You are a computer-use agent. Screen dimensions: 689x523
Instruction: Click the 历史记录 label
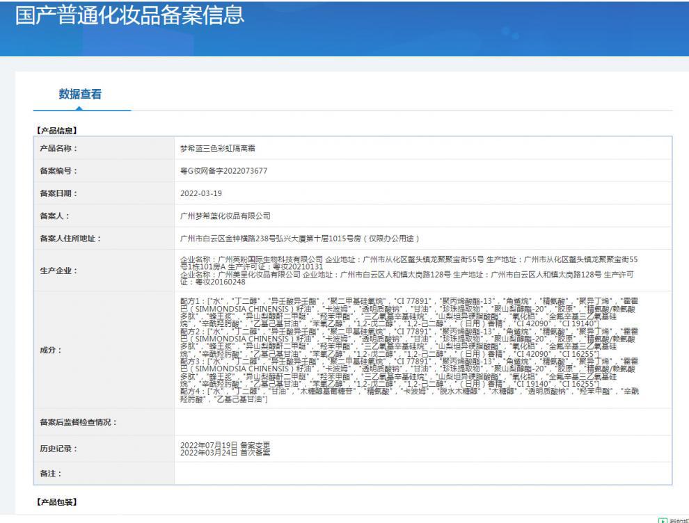click(59, 449)
